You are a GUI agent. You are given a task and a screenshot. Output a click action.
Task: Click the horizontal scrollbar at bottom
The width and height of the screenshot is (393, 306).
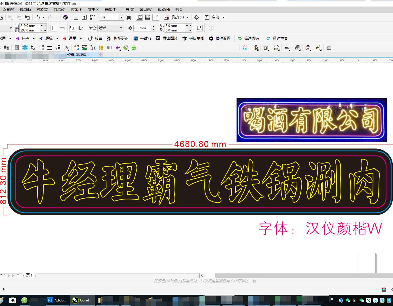(x=304, y=275)
